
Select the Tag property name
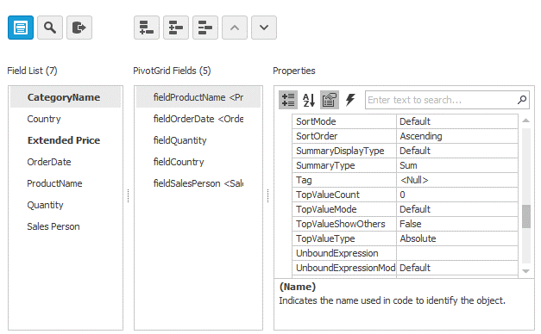pyautogui.click(x=344, y=180)
